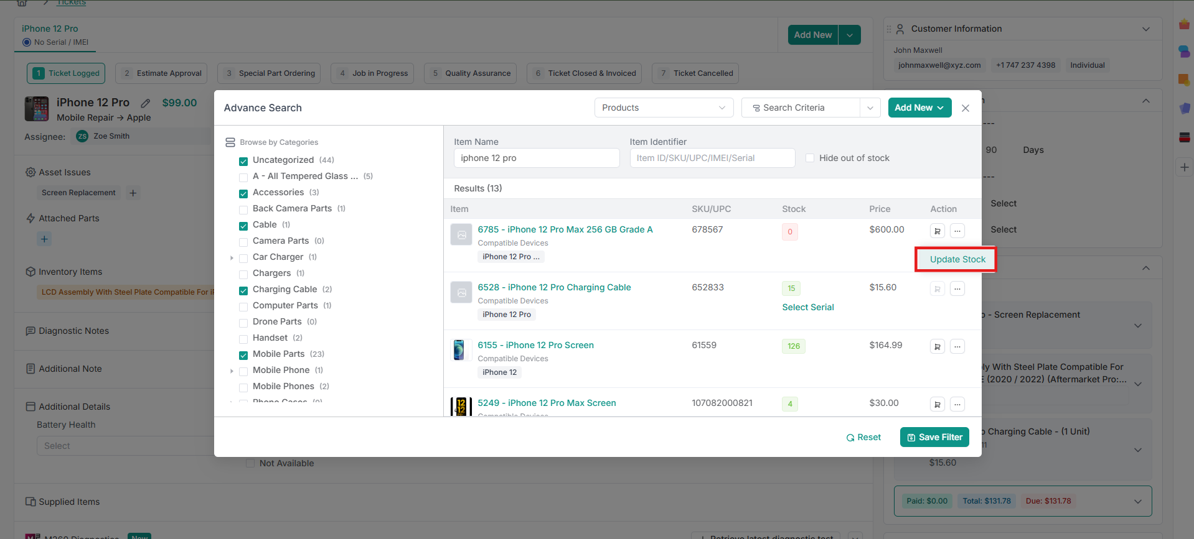Open the red shopping basket sidebar icon
The width and height of the screenshot is (1194, 539).
tap(1185, 24)
